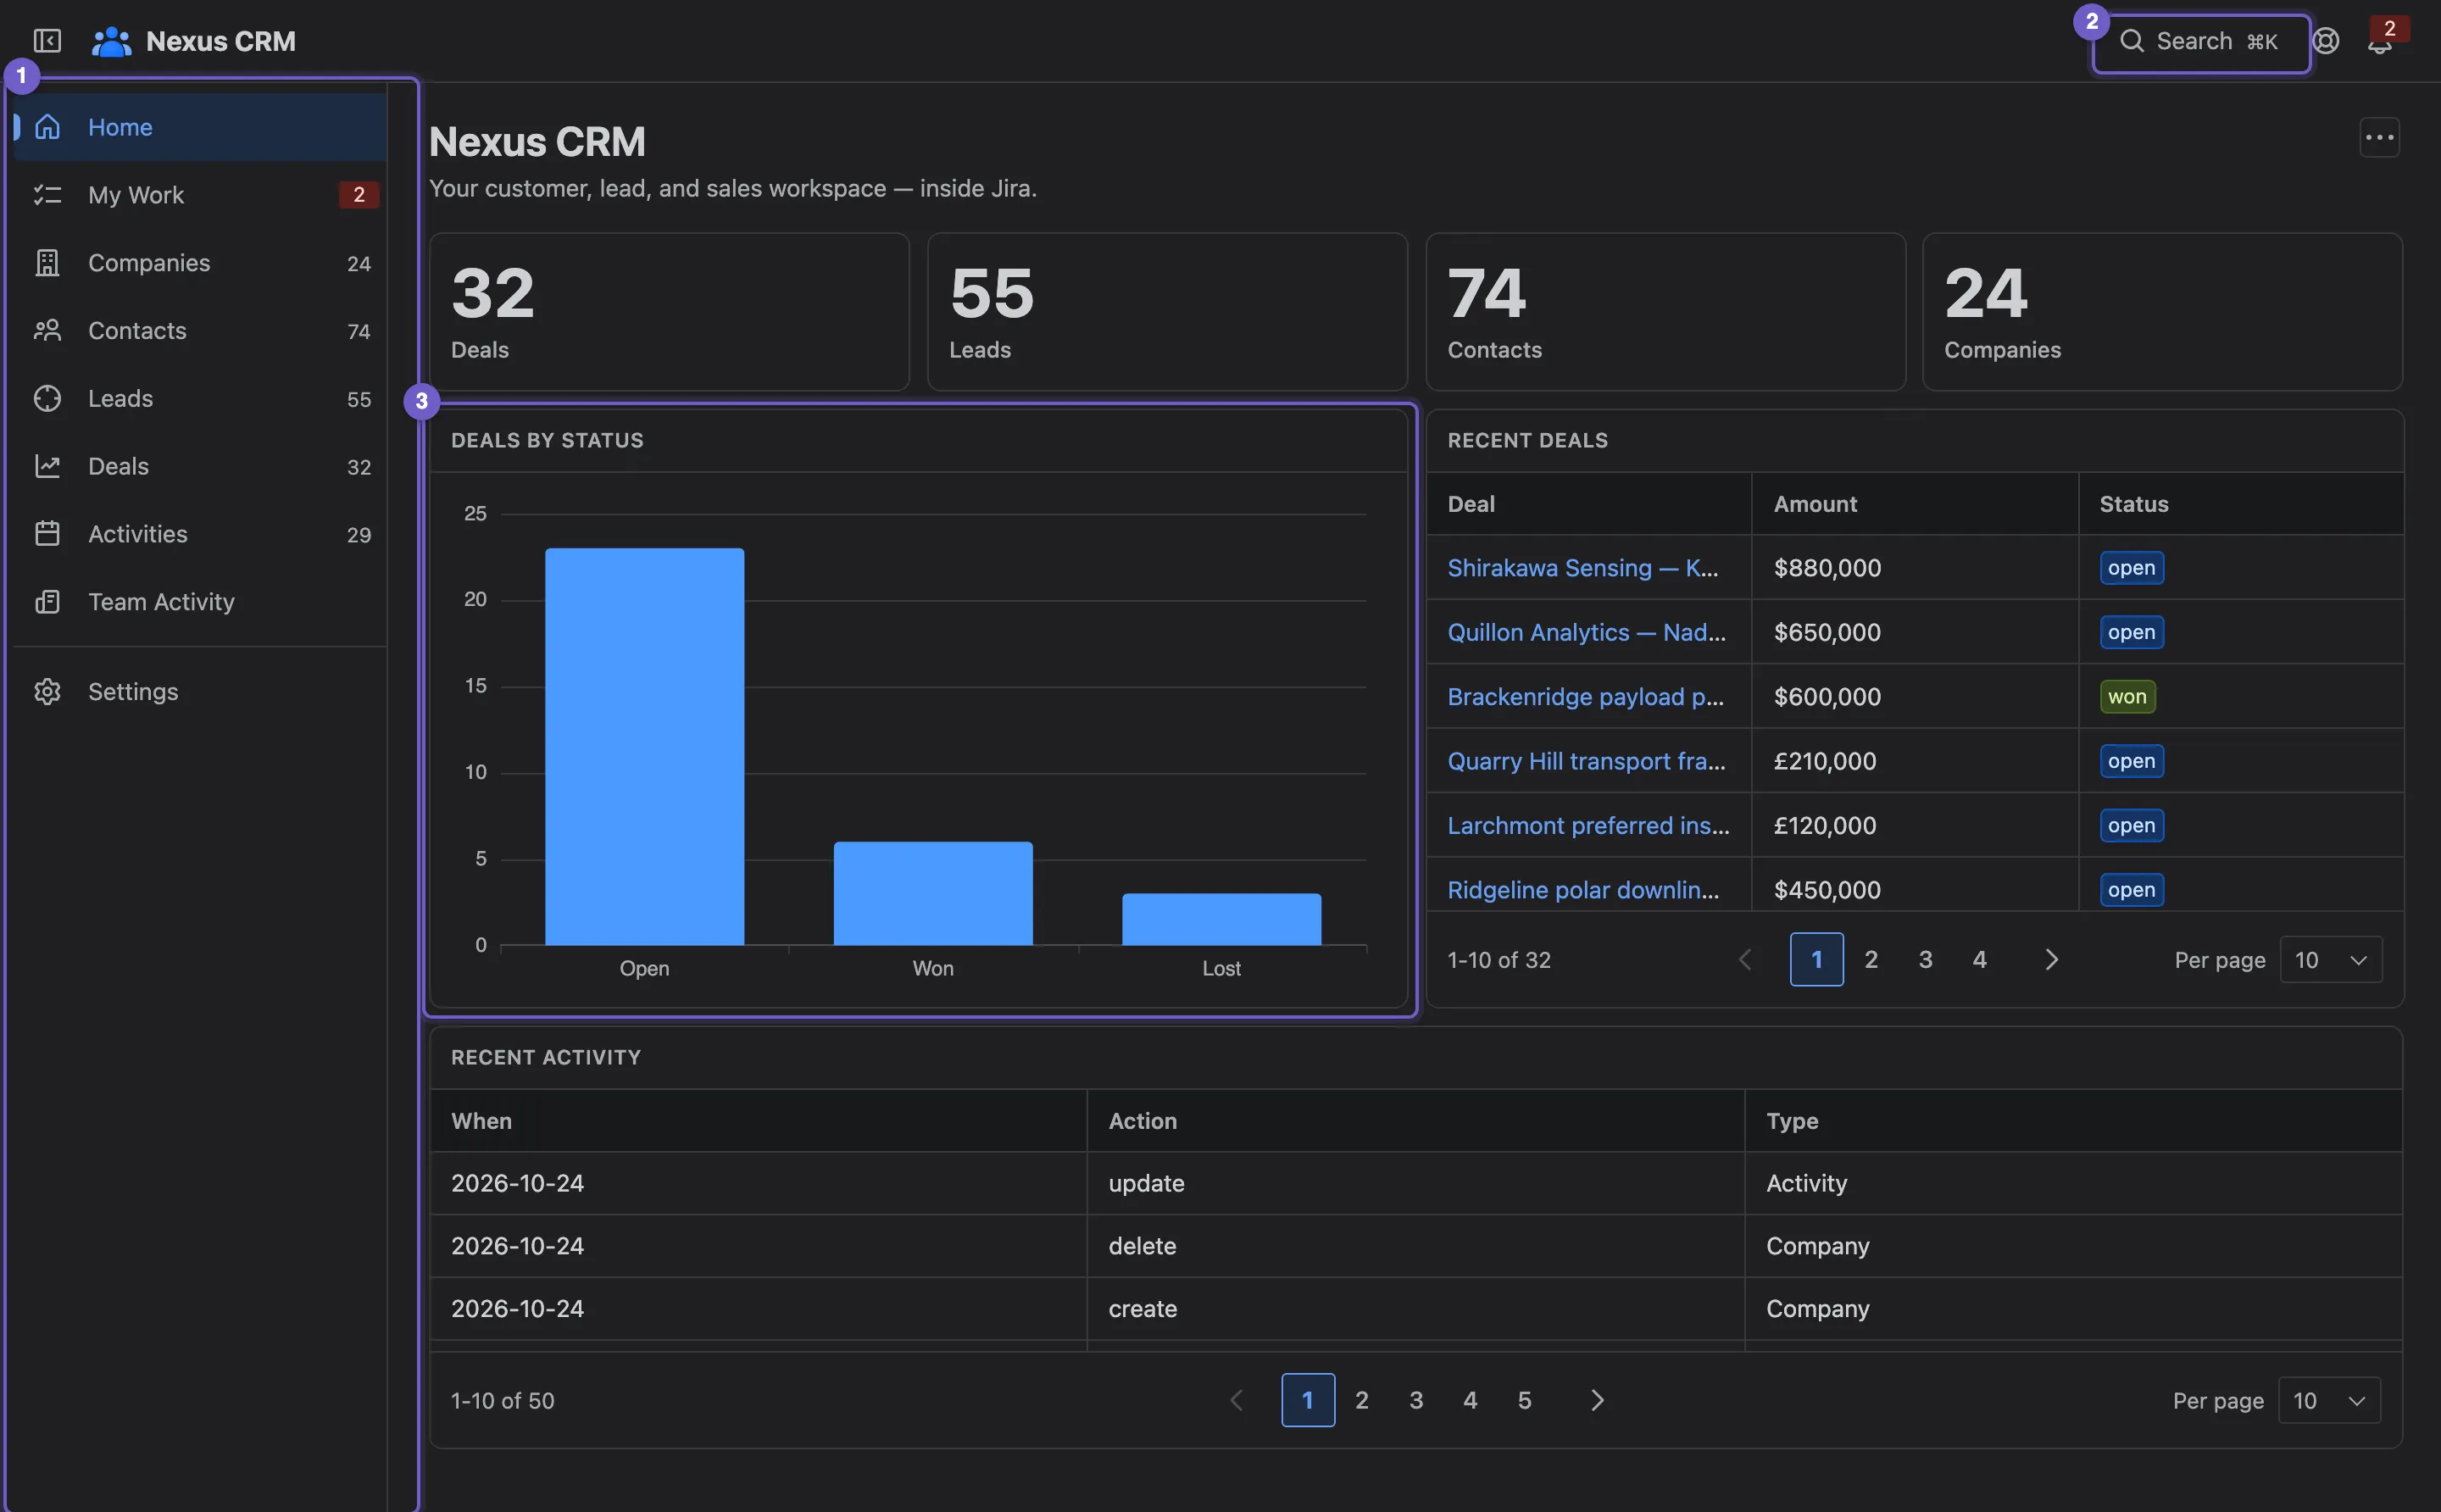This screenshot has width=2441, height=1512.
Task: Click the Activities calendar icon
Action: tap(47, 534)
